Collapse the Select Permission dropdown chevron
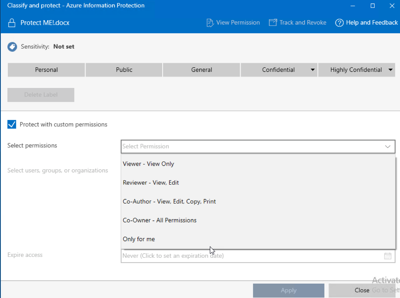This screenshot has height=298, width=400. (x=388, y=147)
